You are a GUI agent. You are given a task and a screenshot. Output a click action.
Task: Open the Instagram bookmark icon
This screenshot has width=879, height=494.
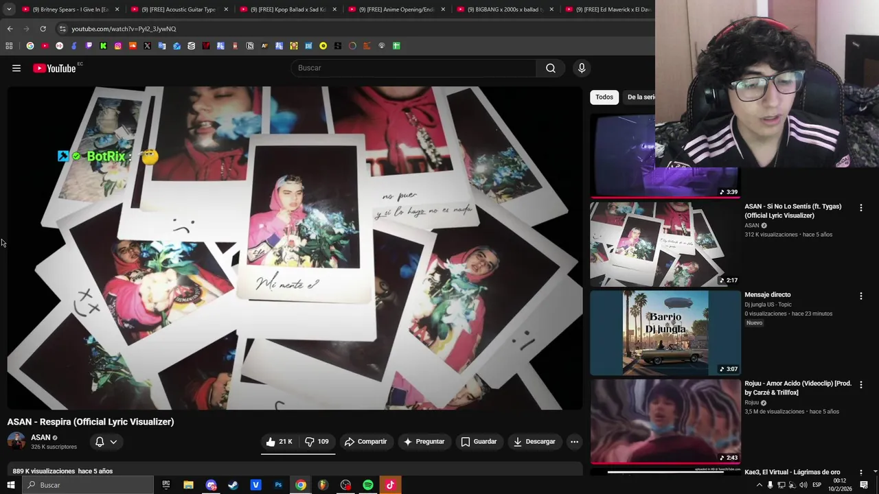[118, 46]
